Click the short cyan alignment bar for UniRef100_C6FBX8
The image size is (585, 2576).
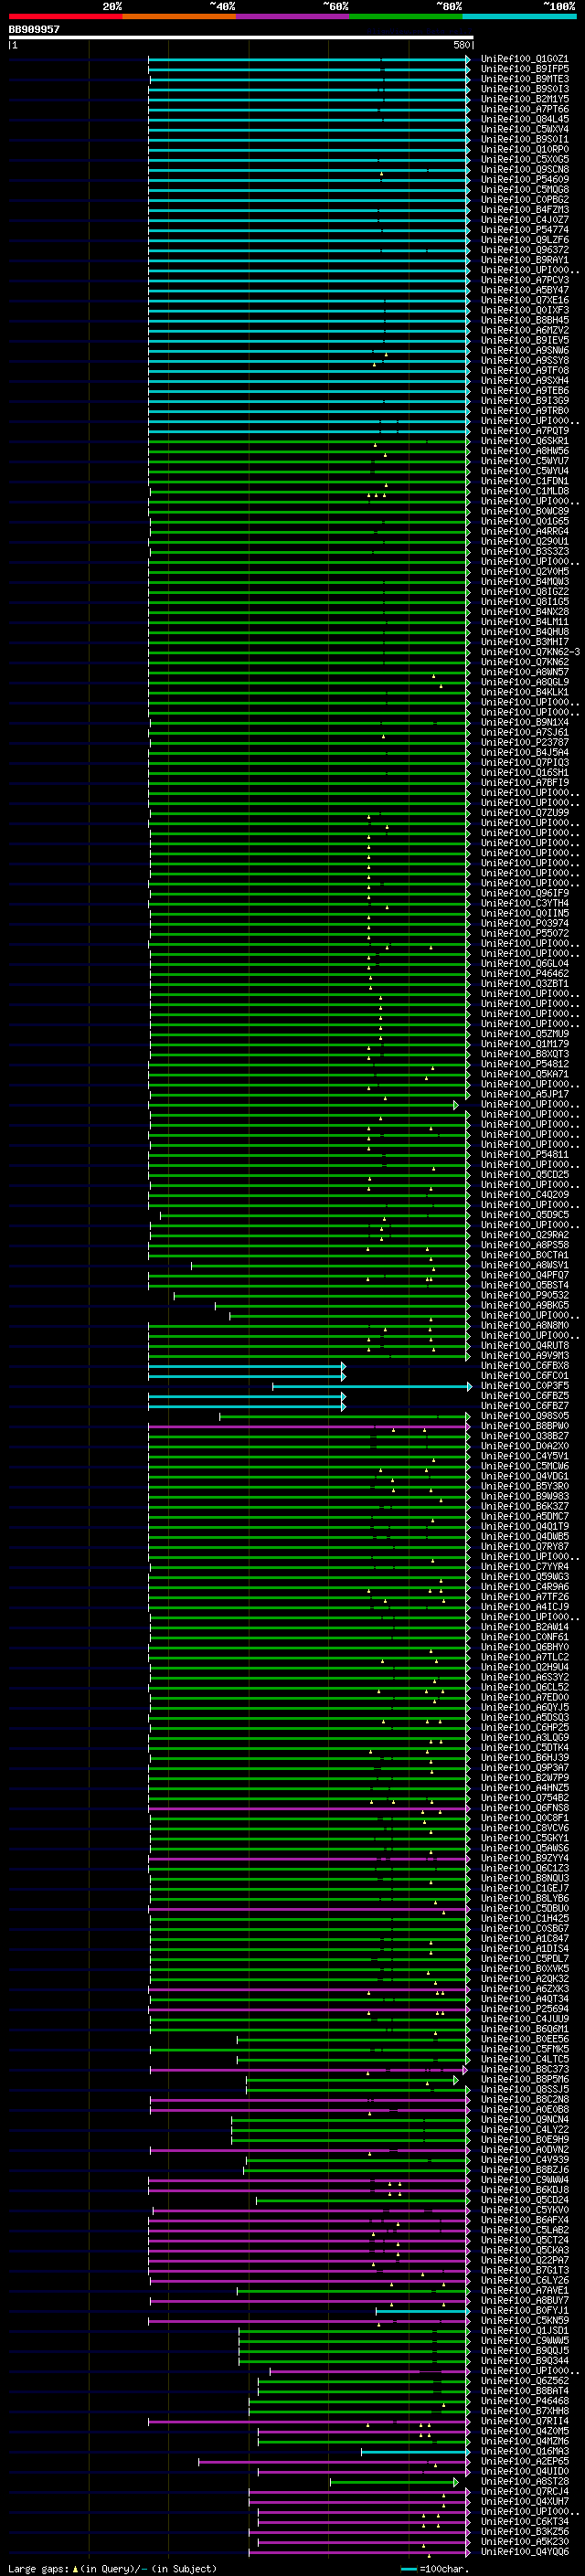tap(247, 1365)
